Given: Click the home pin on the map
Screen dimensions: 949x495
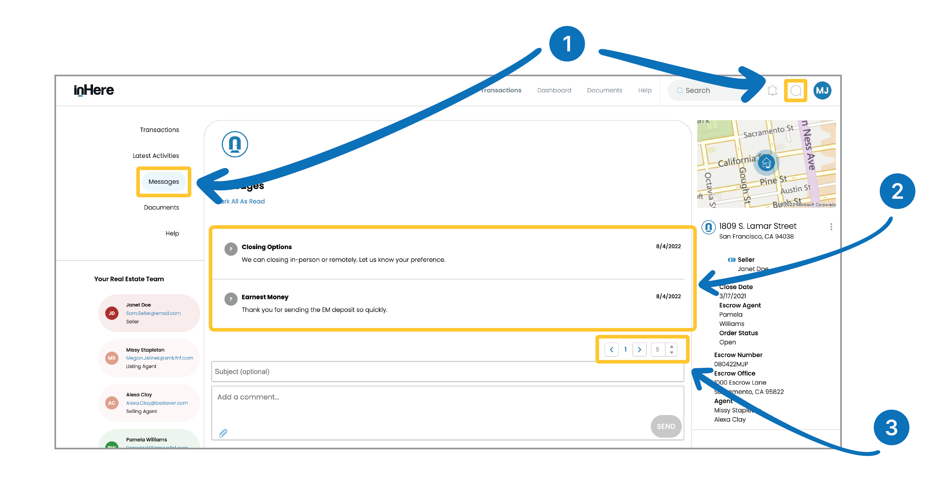Looking at the screenshot, I should click(766, 162).
